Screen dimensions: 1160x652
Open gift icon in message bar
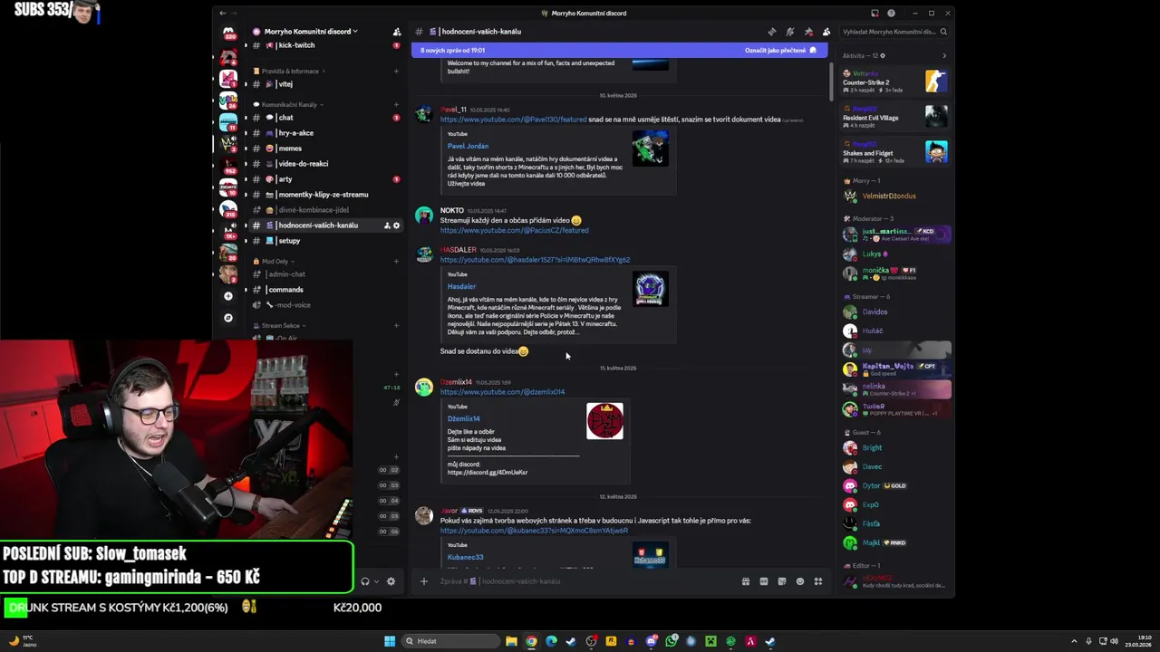click(745, 581)
